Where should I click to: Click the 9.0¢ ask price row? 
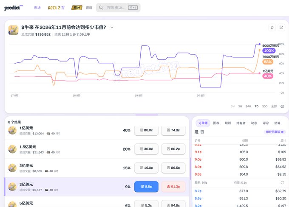[x=241, y=159]
